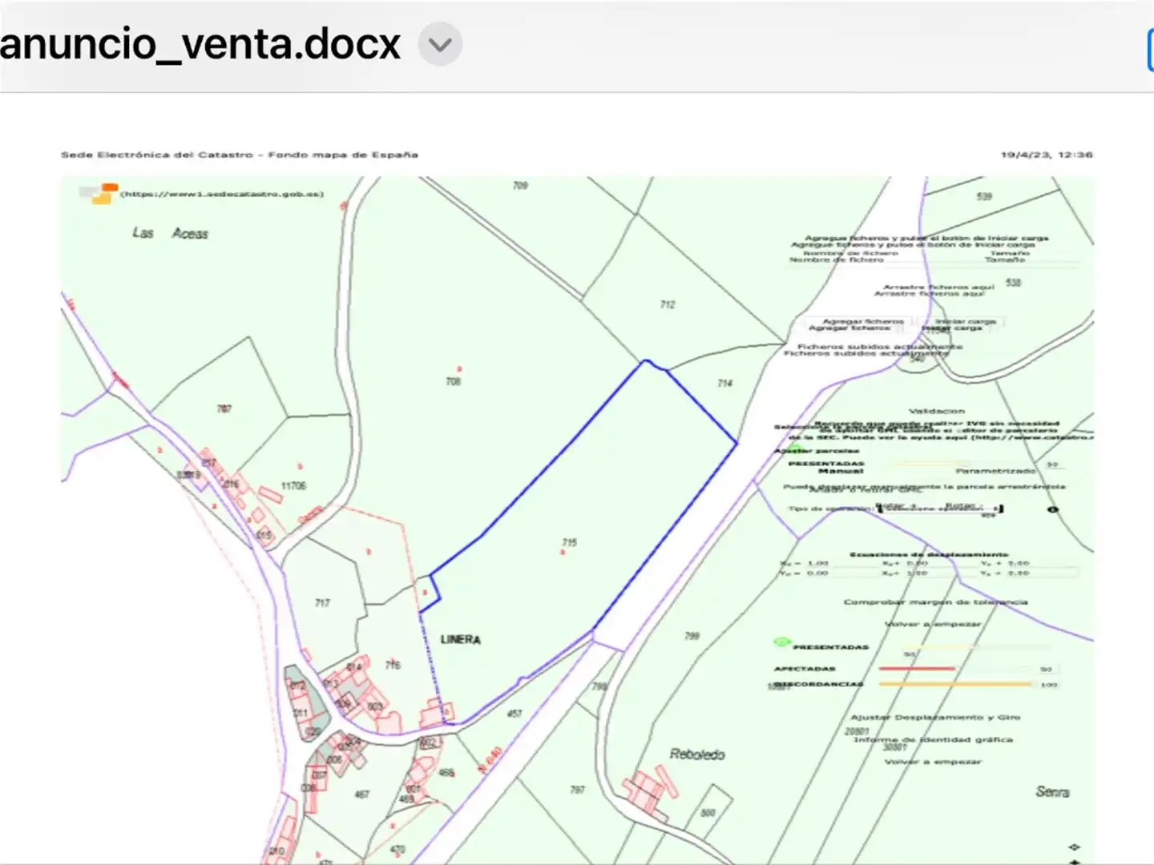Image resolution: width=1154 pixels, height=865 pixels.
Task: Click parcel number 470
Action: click(x=397, y=849)
